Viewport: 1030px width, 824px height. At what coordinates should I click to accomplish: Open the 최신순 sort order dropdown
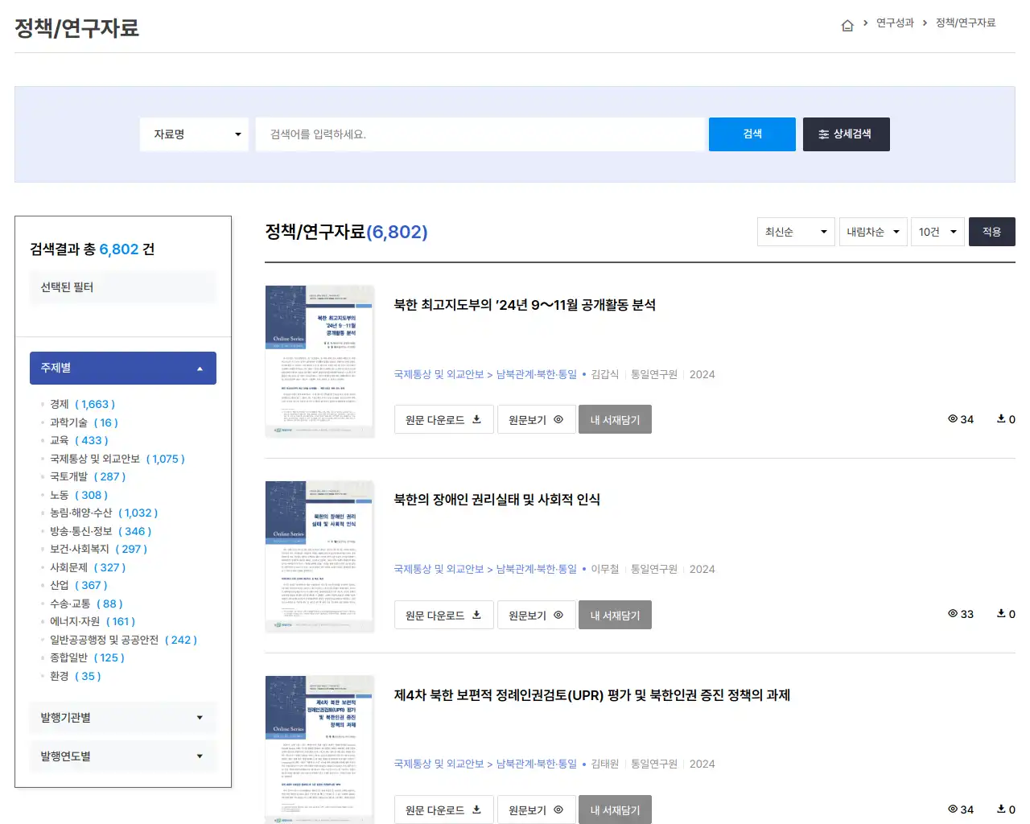(795, 232)
